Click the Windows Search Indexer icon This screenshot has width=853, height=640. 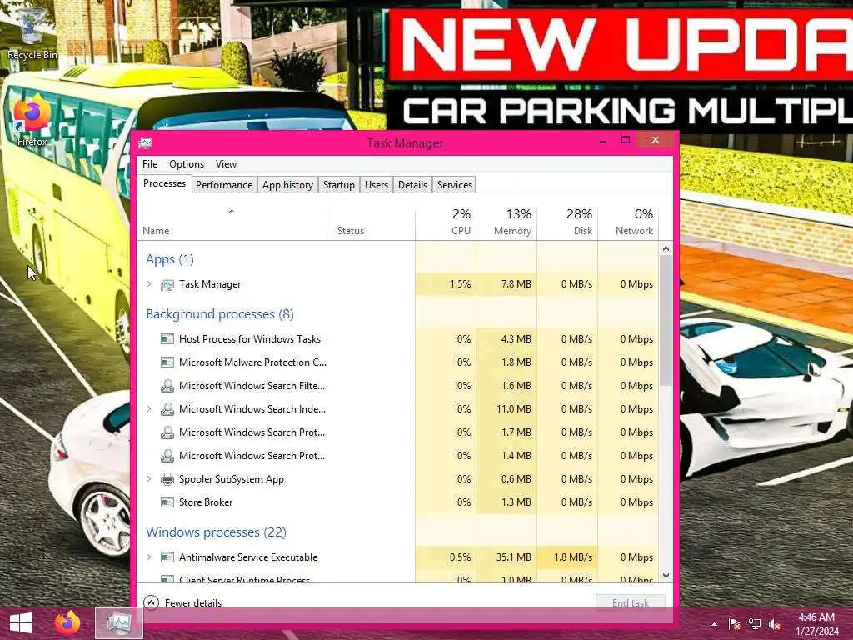[167, 409]
